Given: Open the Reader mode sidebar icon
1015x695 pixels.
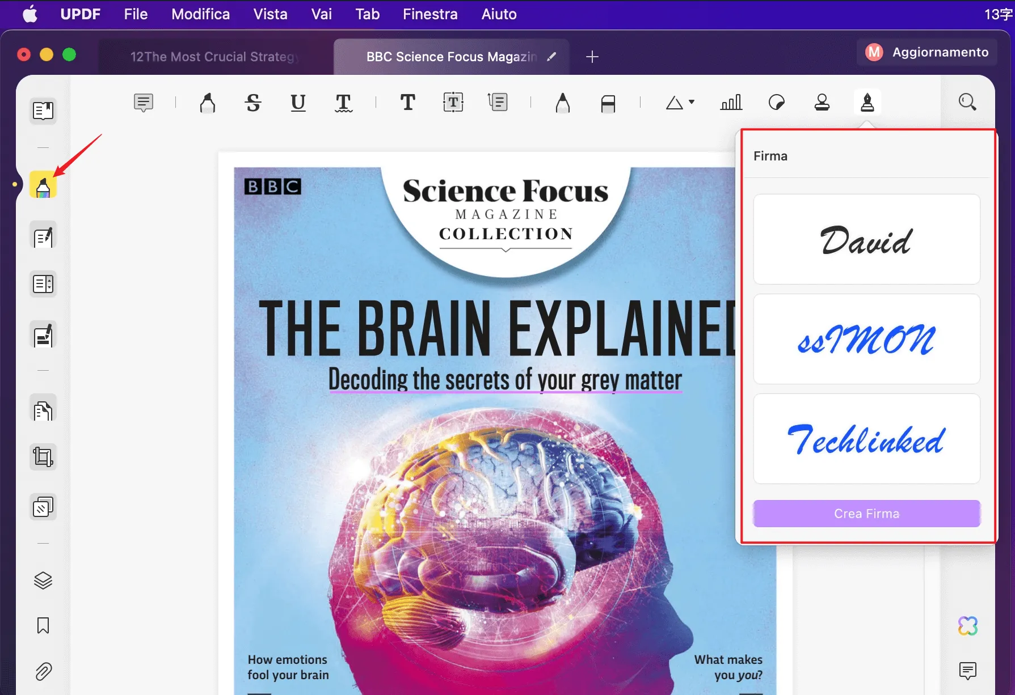Looking at the screenshot, I should [x=43, y=111].
